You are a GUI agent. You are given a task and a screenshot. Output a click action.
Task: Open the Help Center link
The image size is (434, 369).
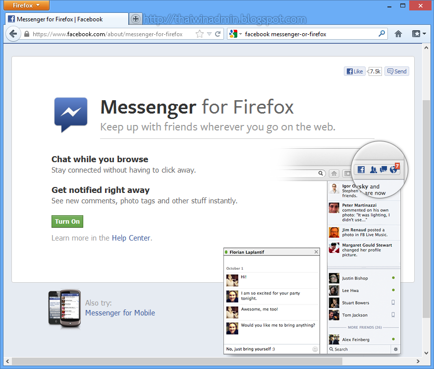click(131, 238)
